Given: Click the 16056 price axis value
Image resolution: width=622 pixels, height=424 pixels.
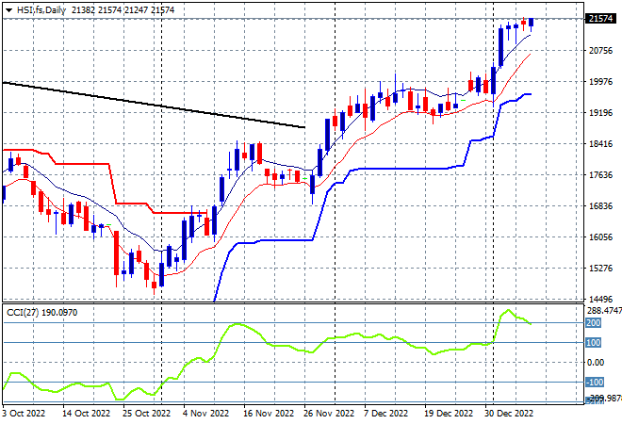Looking at the screenshot, I should click(x=600, y=236).
